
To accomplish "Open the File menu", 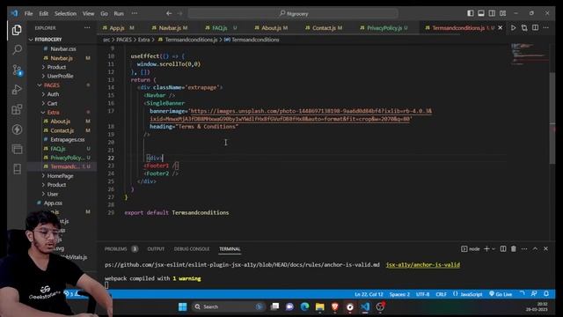I will click(x=28, y=13).
